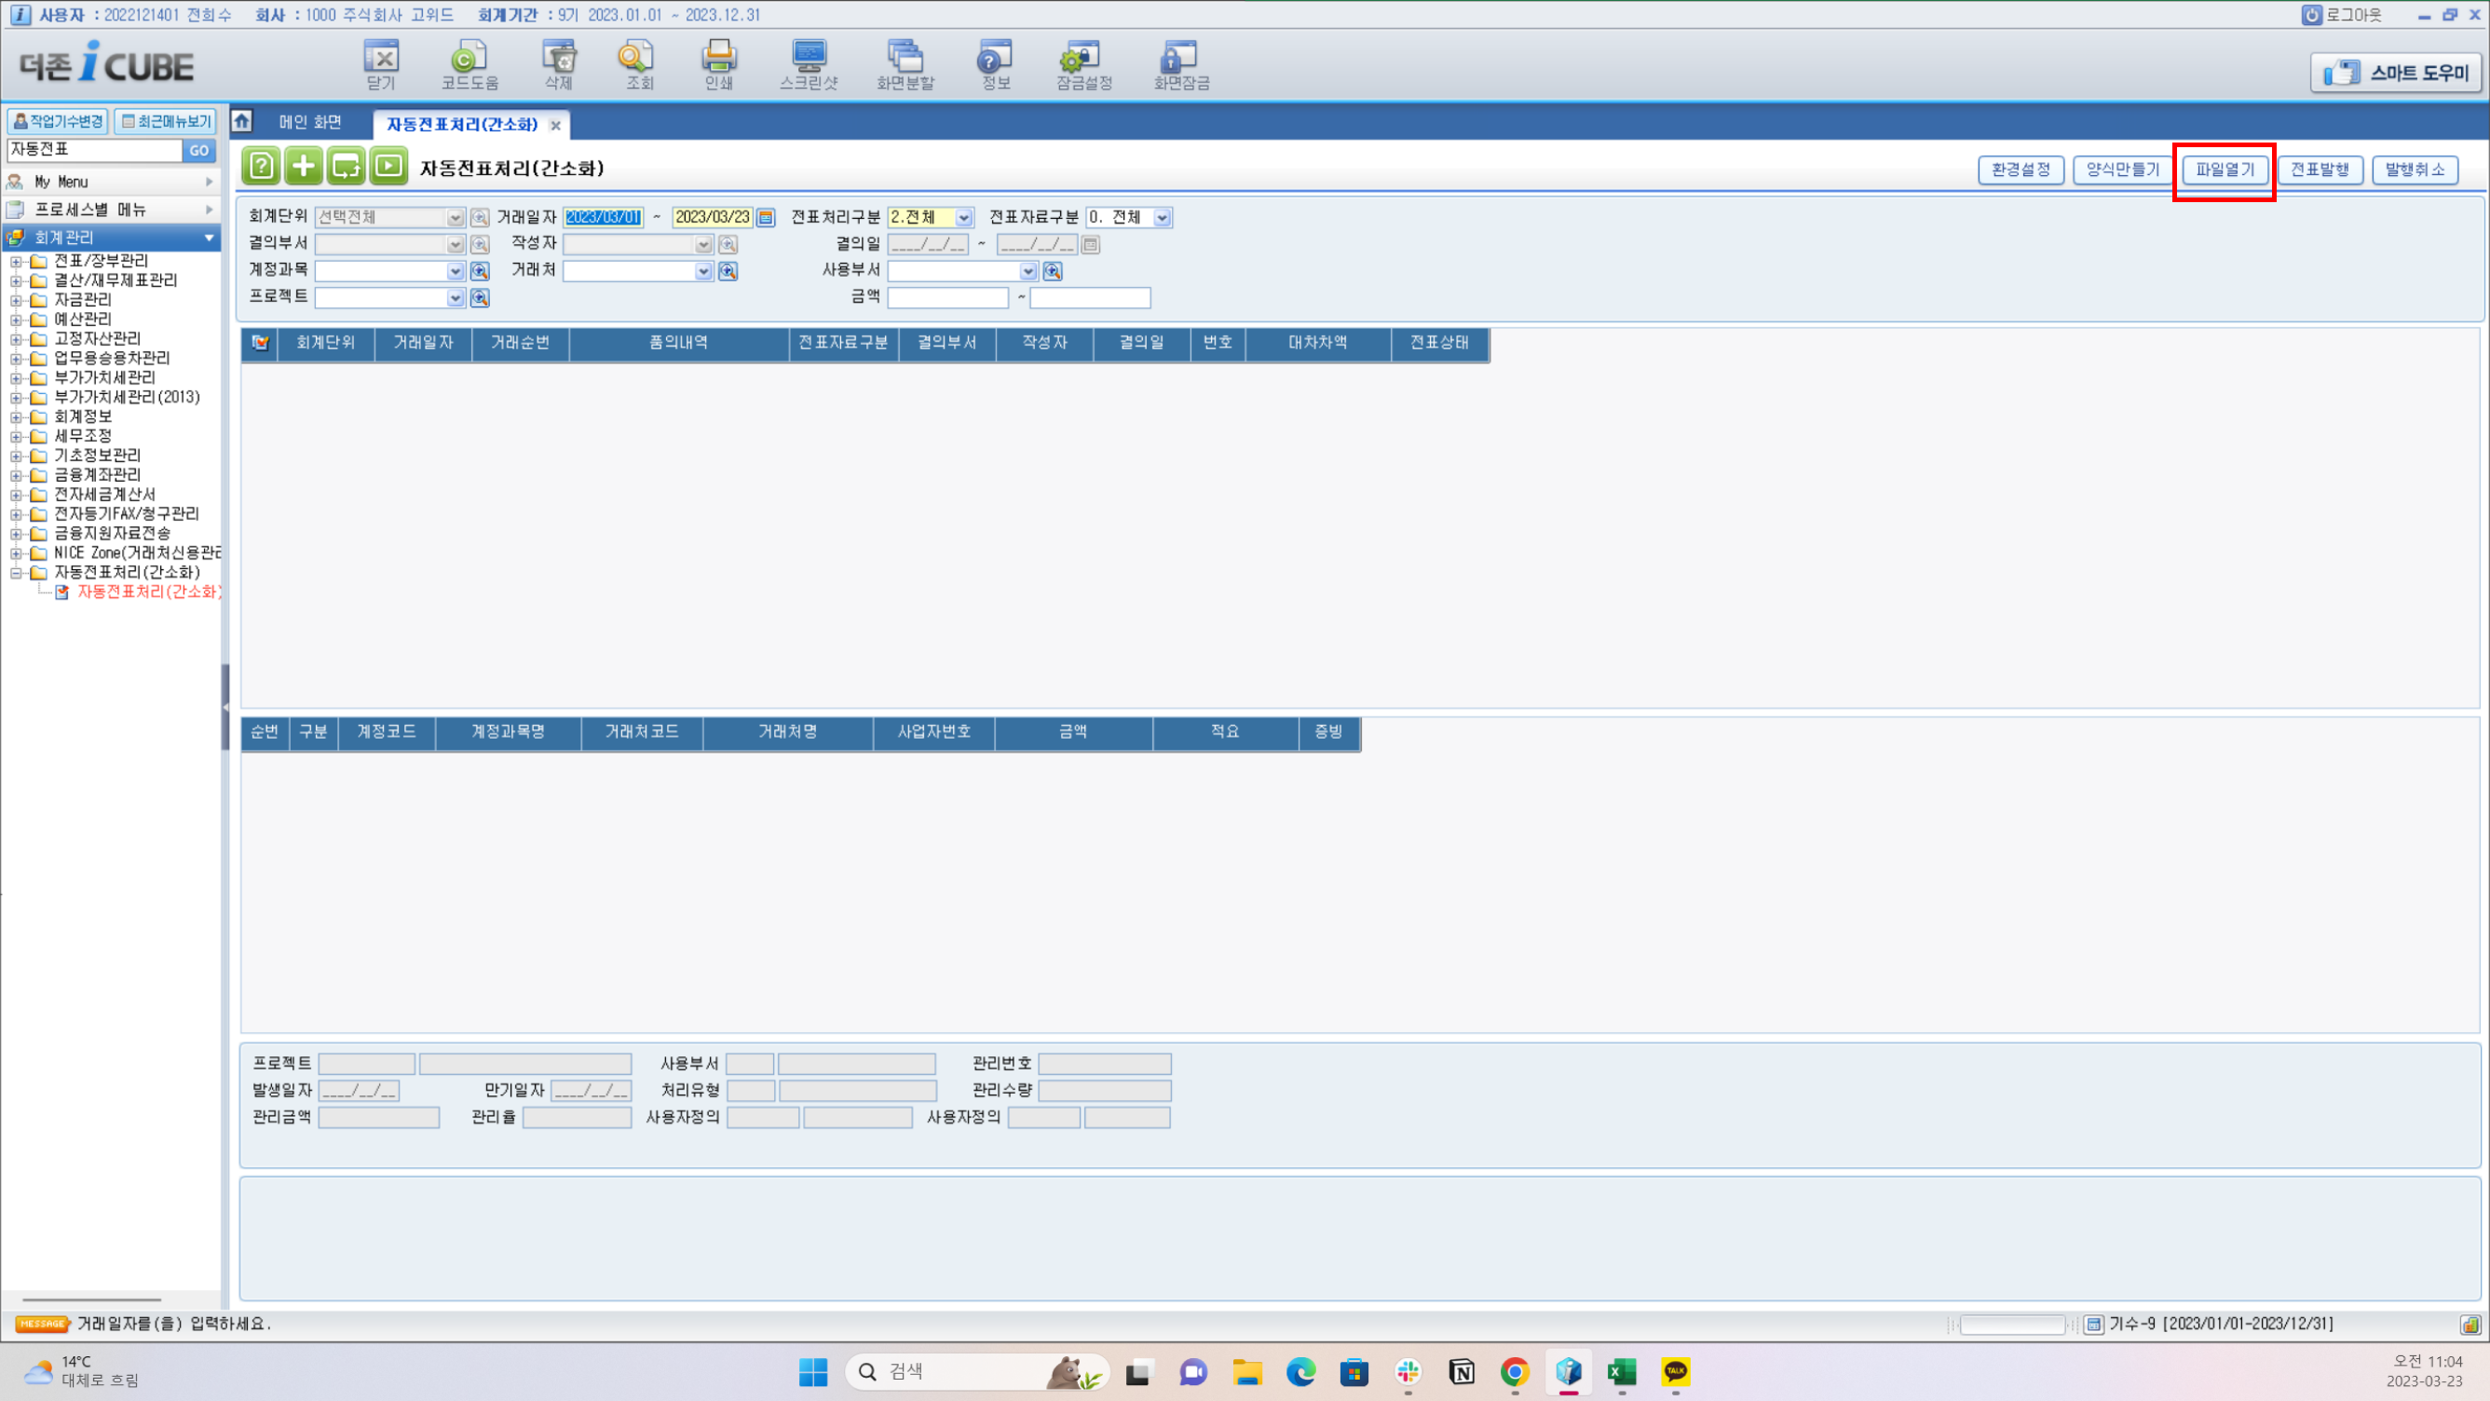This screenshot has height=1401, width=2490.
Task: Open the 전표처리구분 dropdown
Action: 963,218
